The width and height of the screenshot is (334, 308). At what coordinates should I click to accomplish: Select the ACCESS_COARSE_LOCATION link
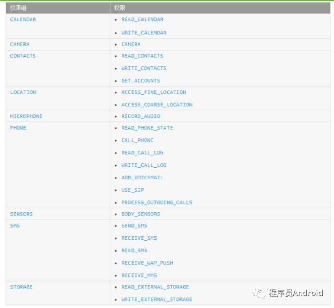click(157, 105)
